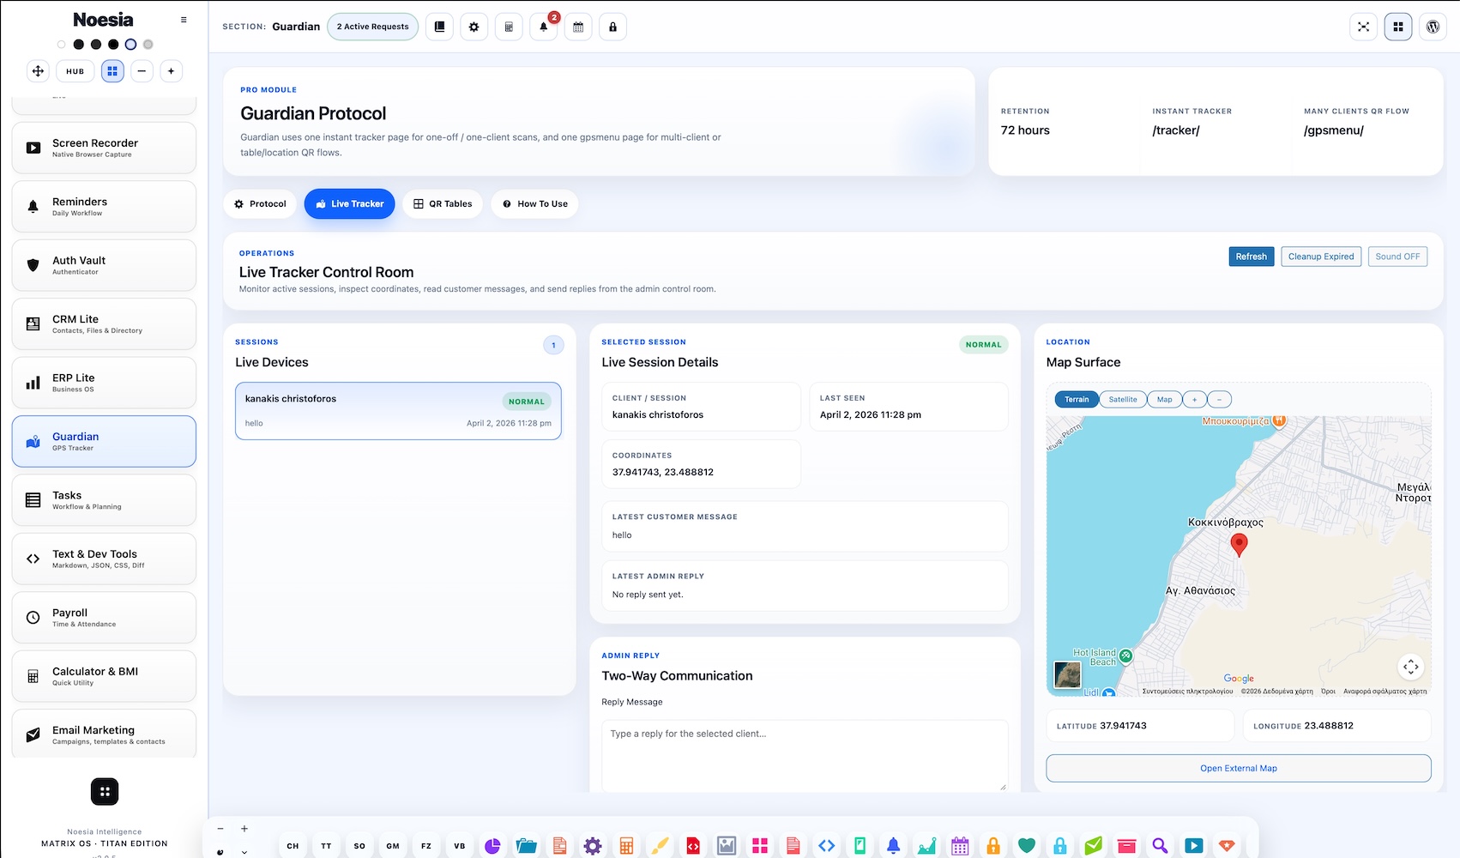Switch to the QR Tables tab
Image resolution: width=1460 pixels, height=858 pixels.
point(443,204)
